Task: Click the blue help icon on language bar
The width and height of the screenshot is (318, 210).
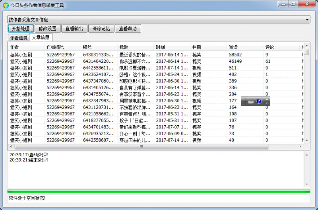Action: pos(259,101)
